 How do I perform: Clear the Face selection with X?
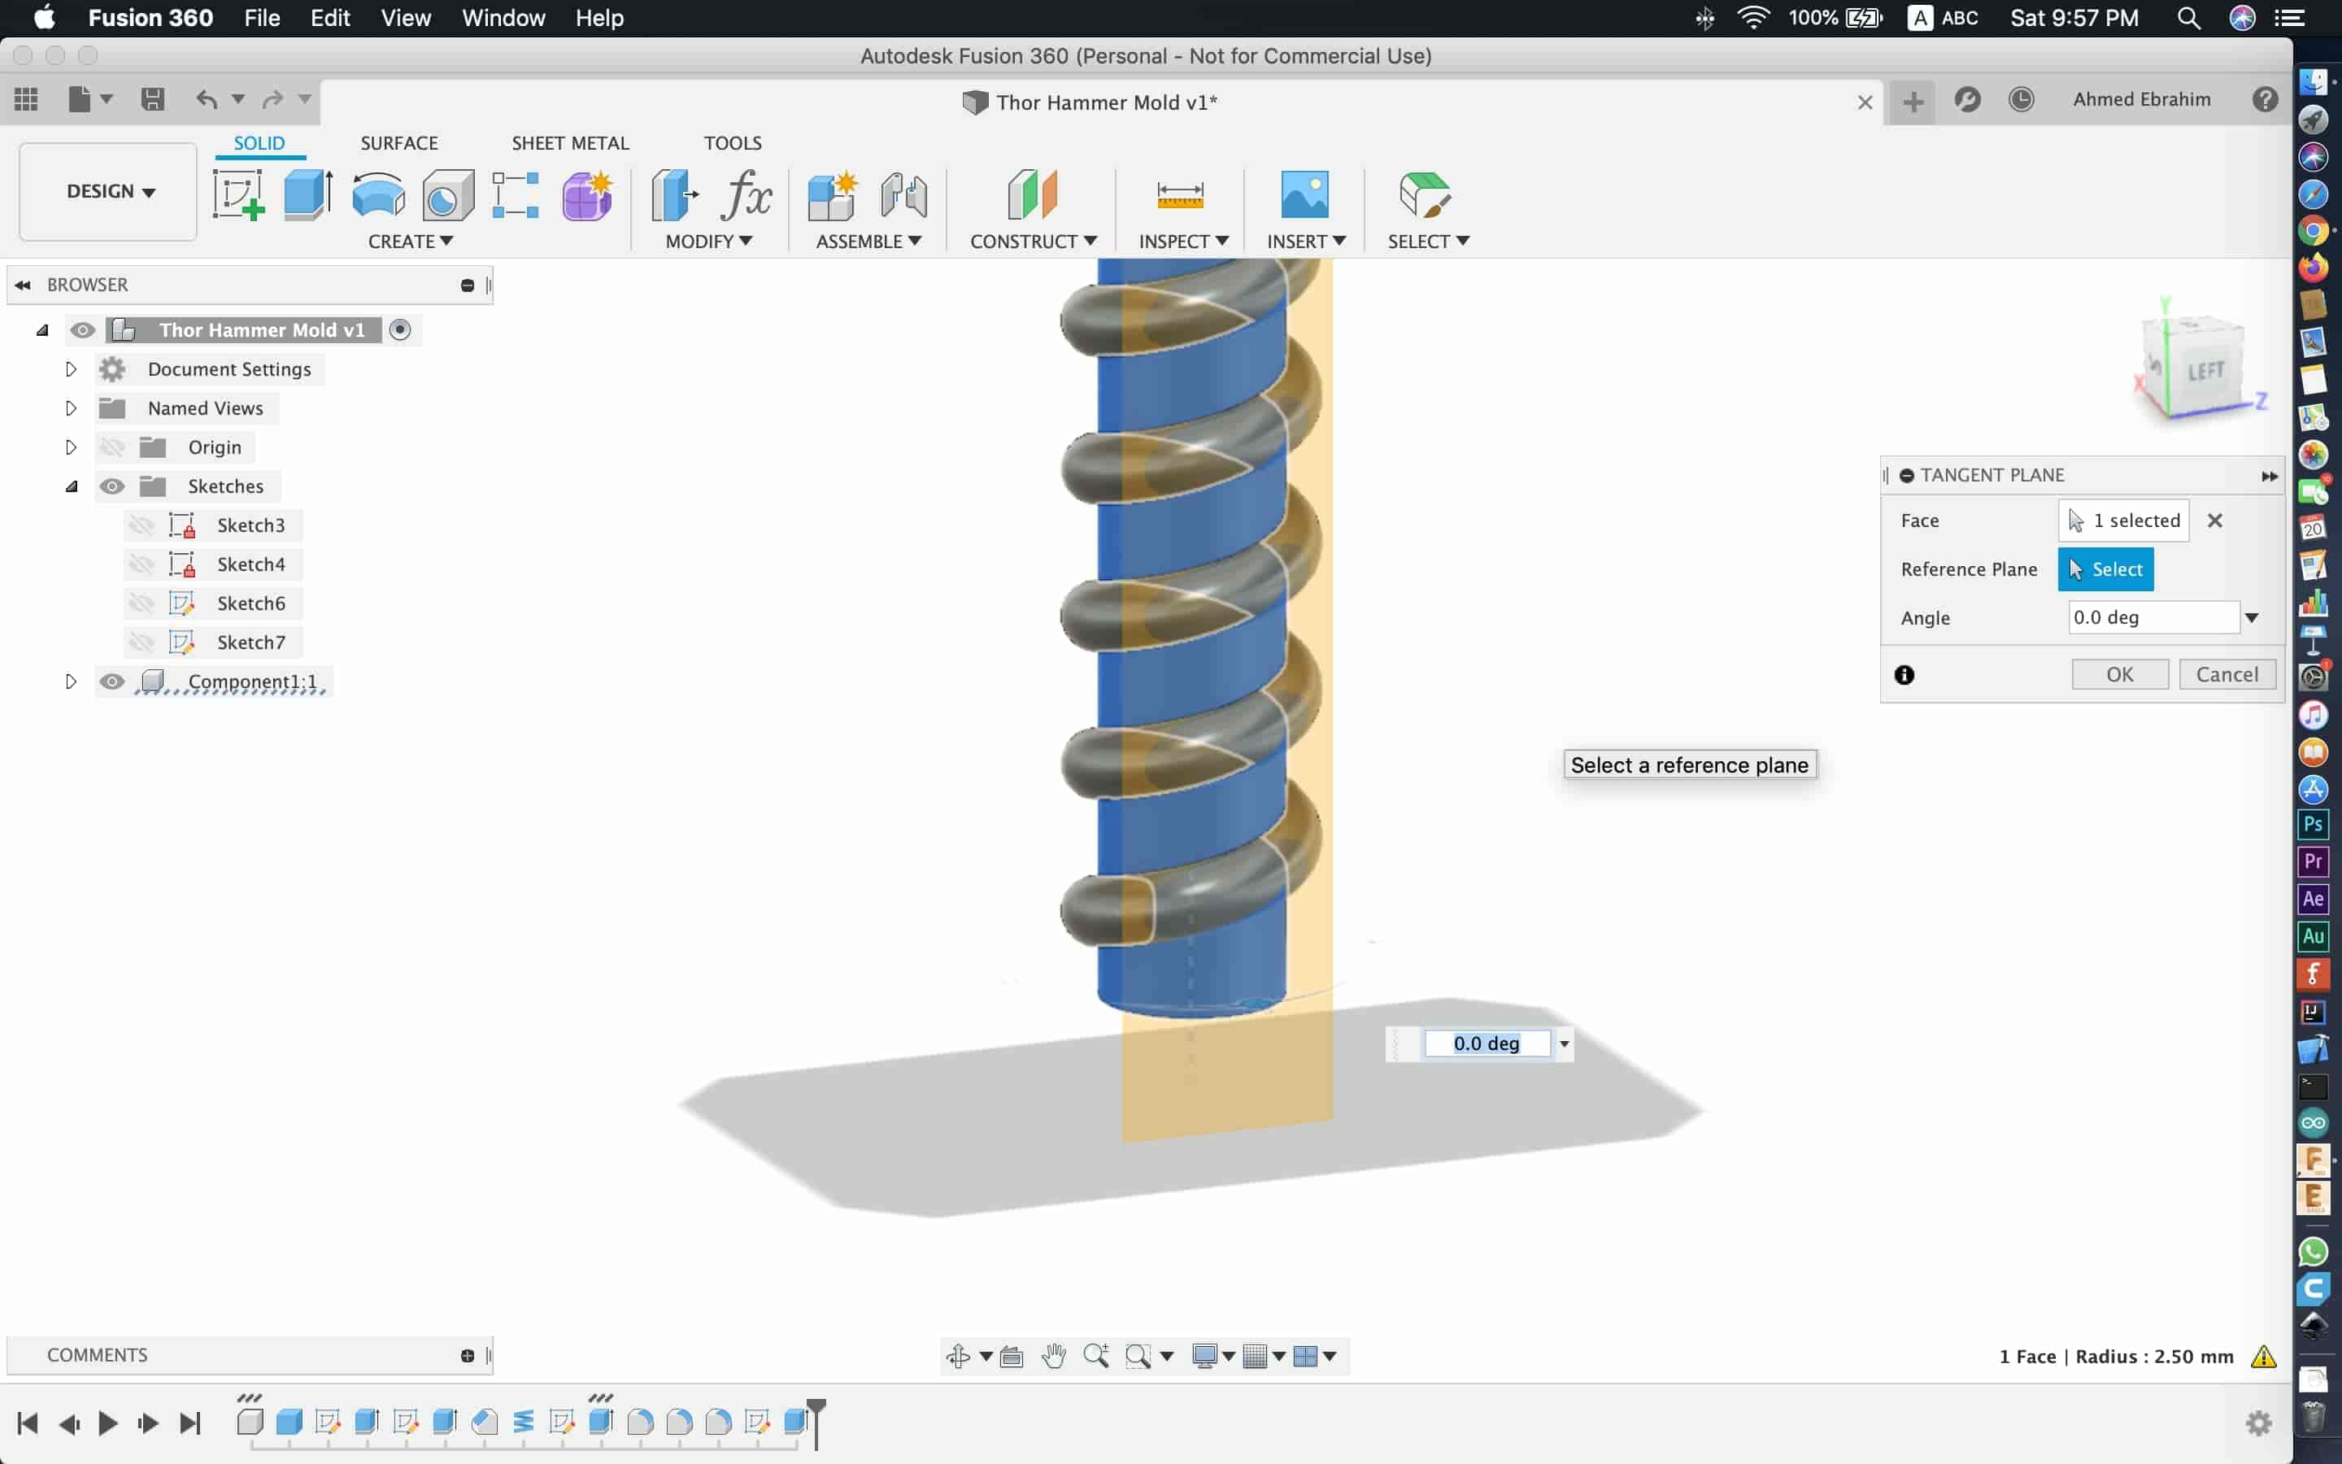tap(2214, 521)
